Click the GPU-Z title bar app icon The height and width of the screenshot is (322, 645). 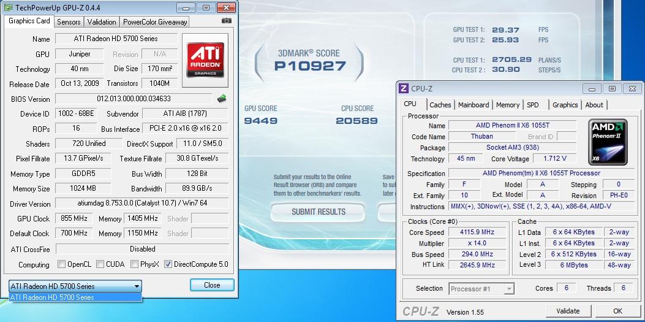pos(8,7)
